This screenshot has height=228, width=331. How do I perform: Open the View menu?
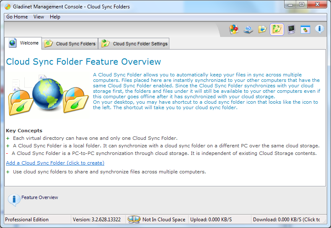pyautogui.click(x=39, y=17)
